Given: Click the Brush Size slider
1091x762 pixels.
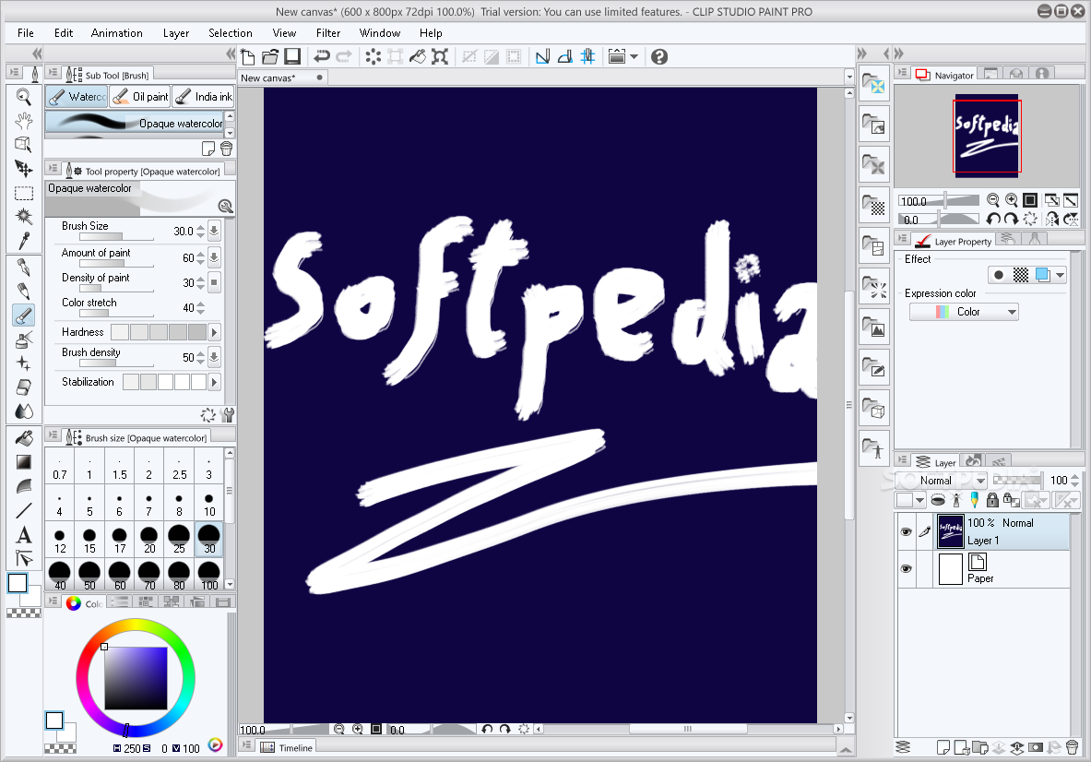Looking at the screenshot, I should (x=116, y=236).
